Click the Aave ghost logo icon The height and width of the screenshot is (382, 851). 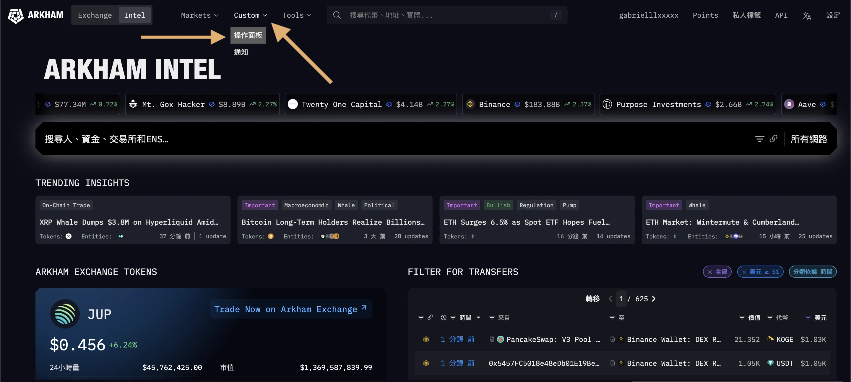tap(789, 104)
